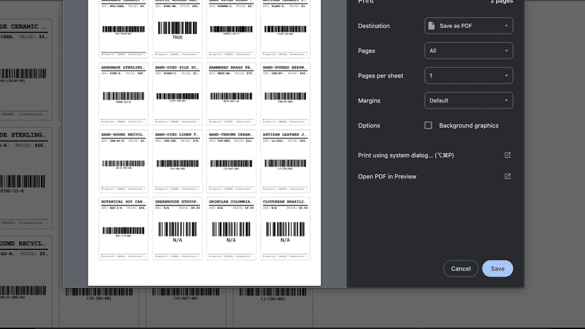Select the HAND-BOUND RECYCL label in preview

124,161
